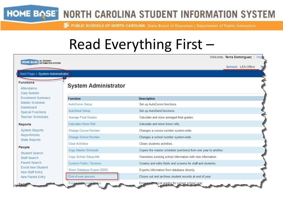Click the Home Base NC Student Information System logo
Viewport: 283px width, 212px height.
click(41, 62)
